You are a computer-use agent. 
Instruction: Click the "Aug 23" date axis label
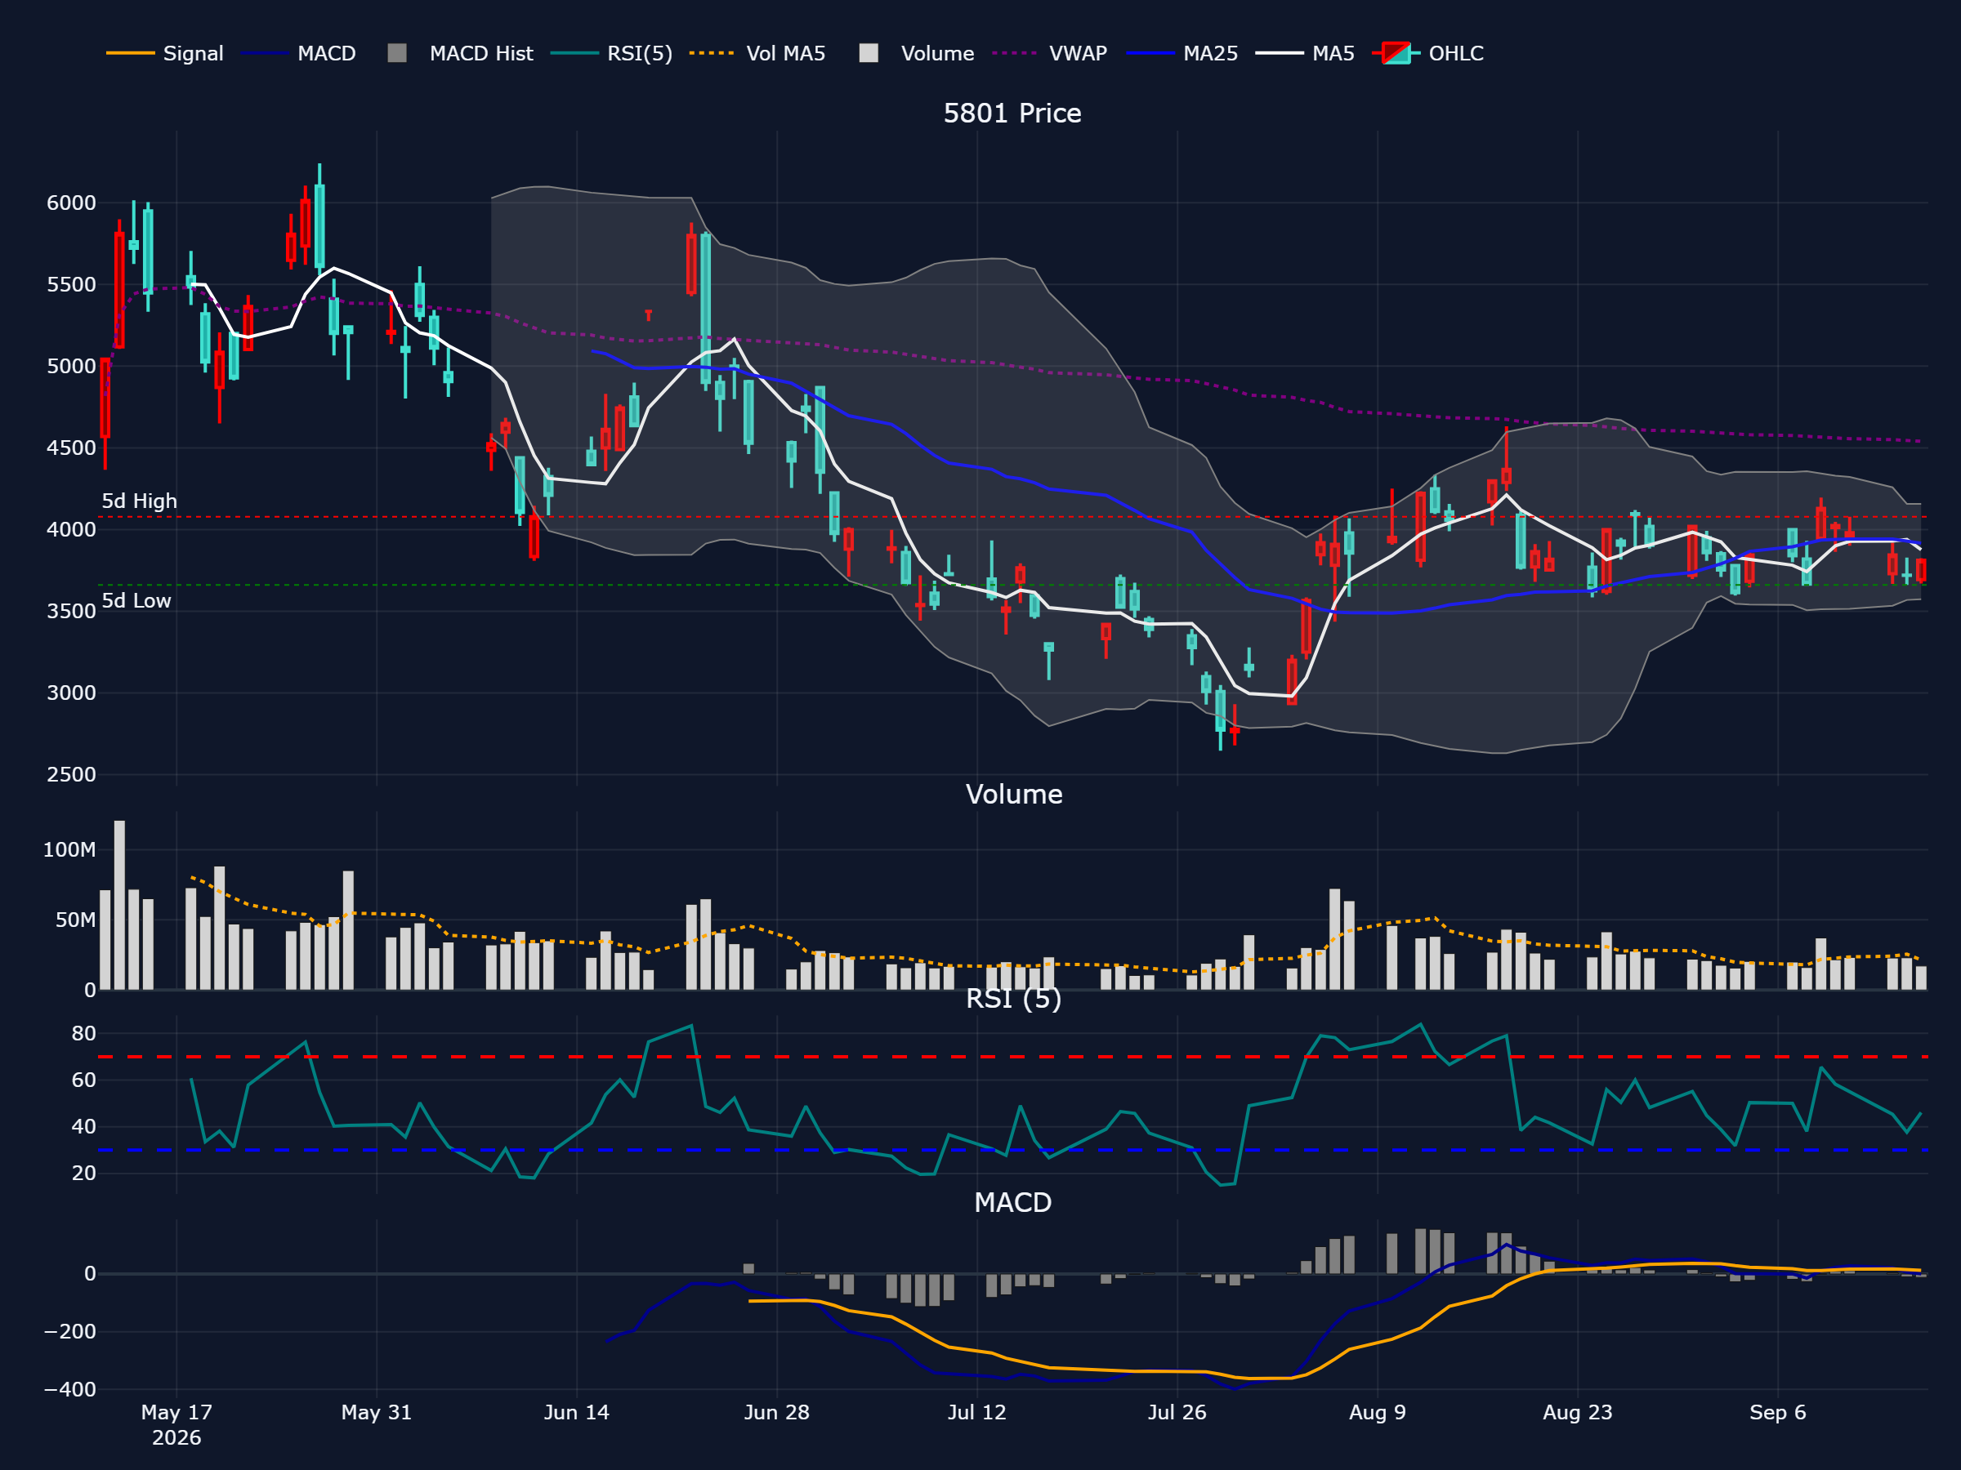tap(1578, 1412)
